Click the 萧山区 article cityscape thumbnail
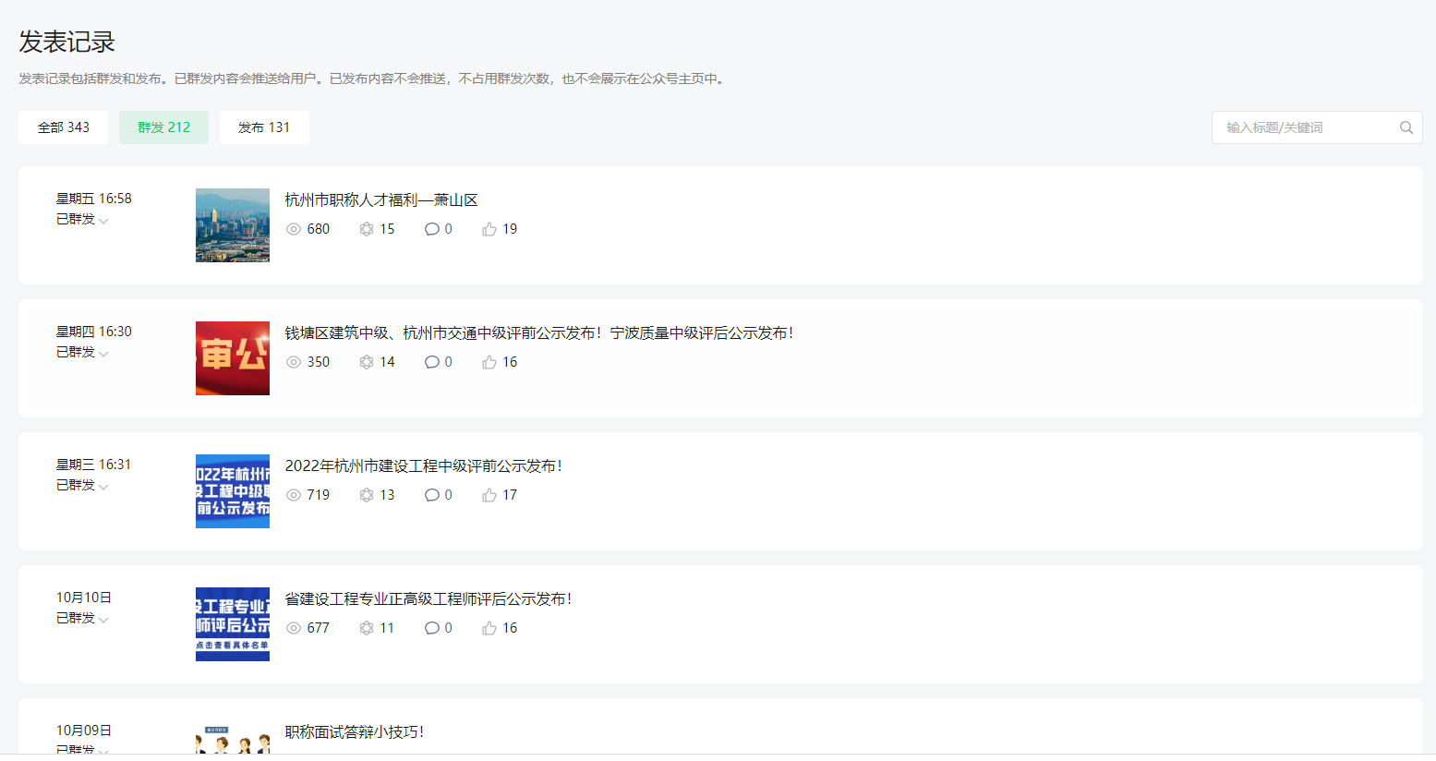Image resolution: width=1436 pixels, height=761 pixels. pyautogui.click(x=233, y=225)
